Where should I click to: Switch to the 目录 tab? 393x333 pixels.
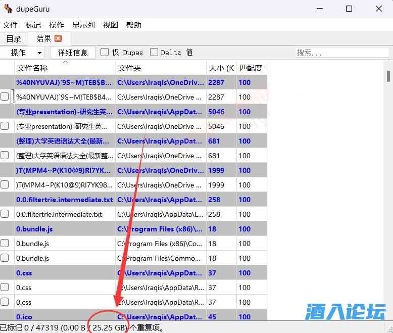(14, 39)
